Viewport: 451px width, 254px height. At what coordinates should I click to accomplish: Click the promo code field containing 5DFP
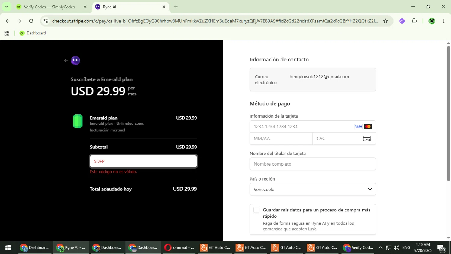143,161
